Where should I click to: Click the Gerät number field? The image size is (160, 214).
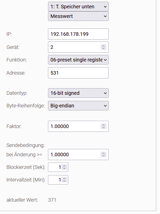pos(75,47)
